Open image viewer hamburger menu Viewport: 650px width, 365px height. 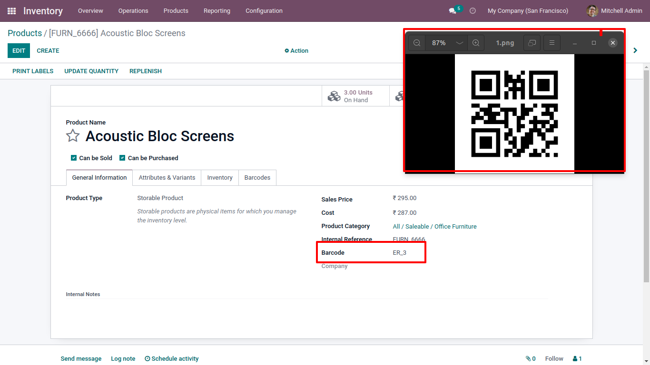552,43
